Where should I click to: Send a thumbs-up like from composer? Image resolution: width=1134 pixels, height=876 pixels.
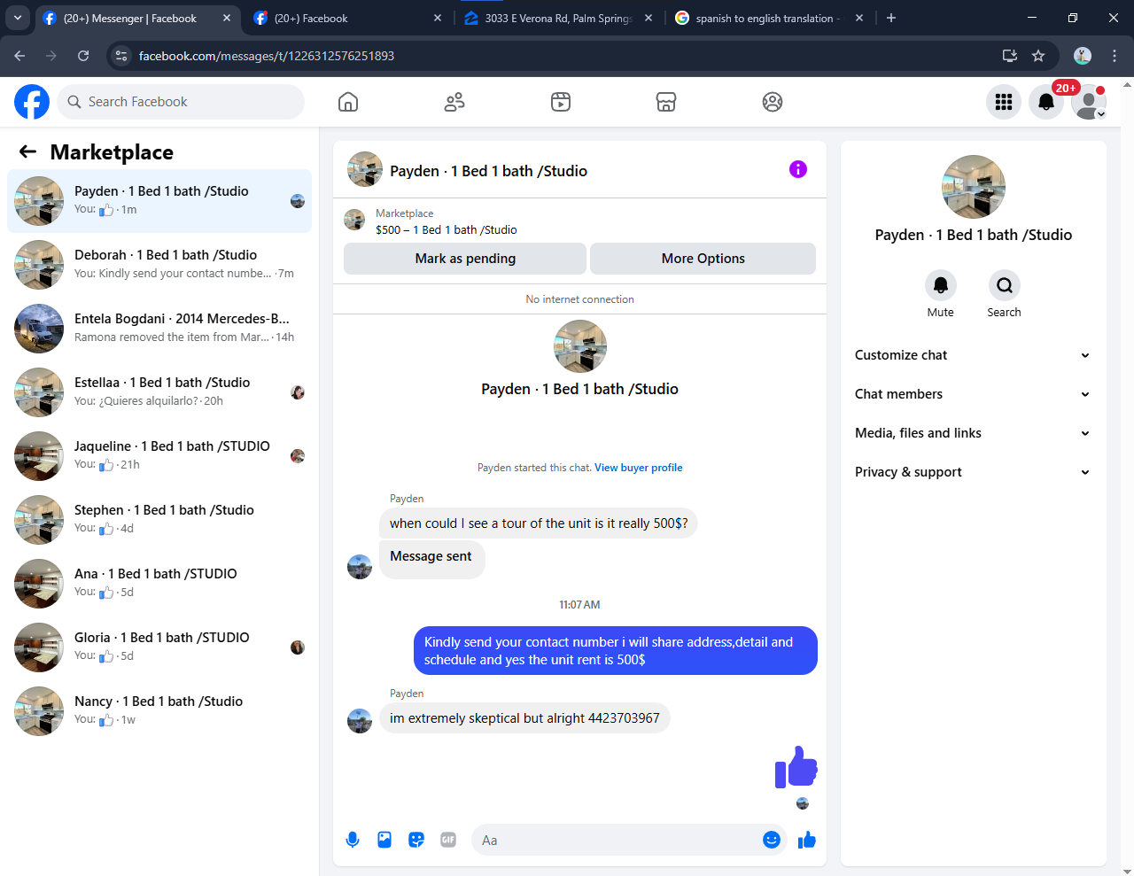click(806, 840)
